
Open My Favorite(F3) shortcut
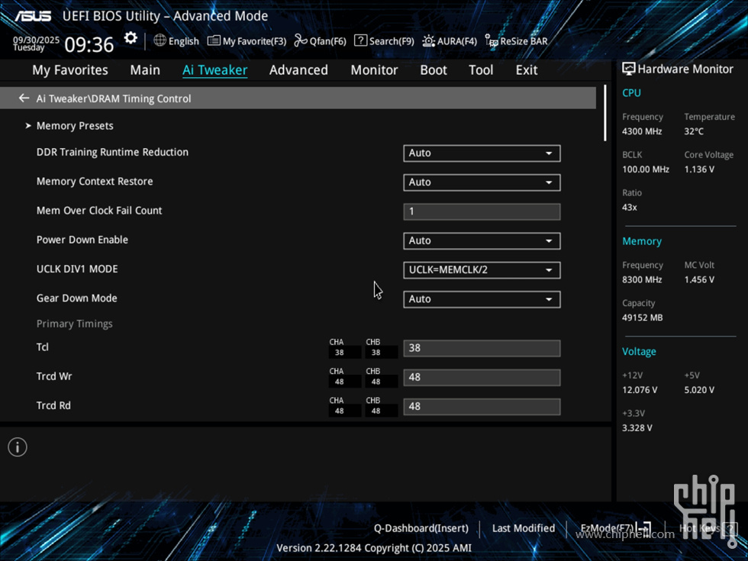point(247,41)
